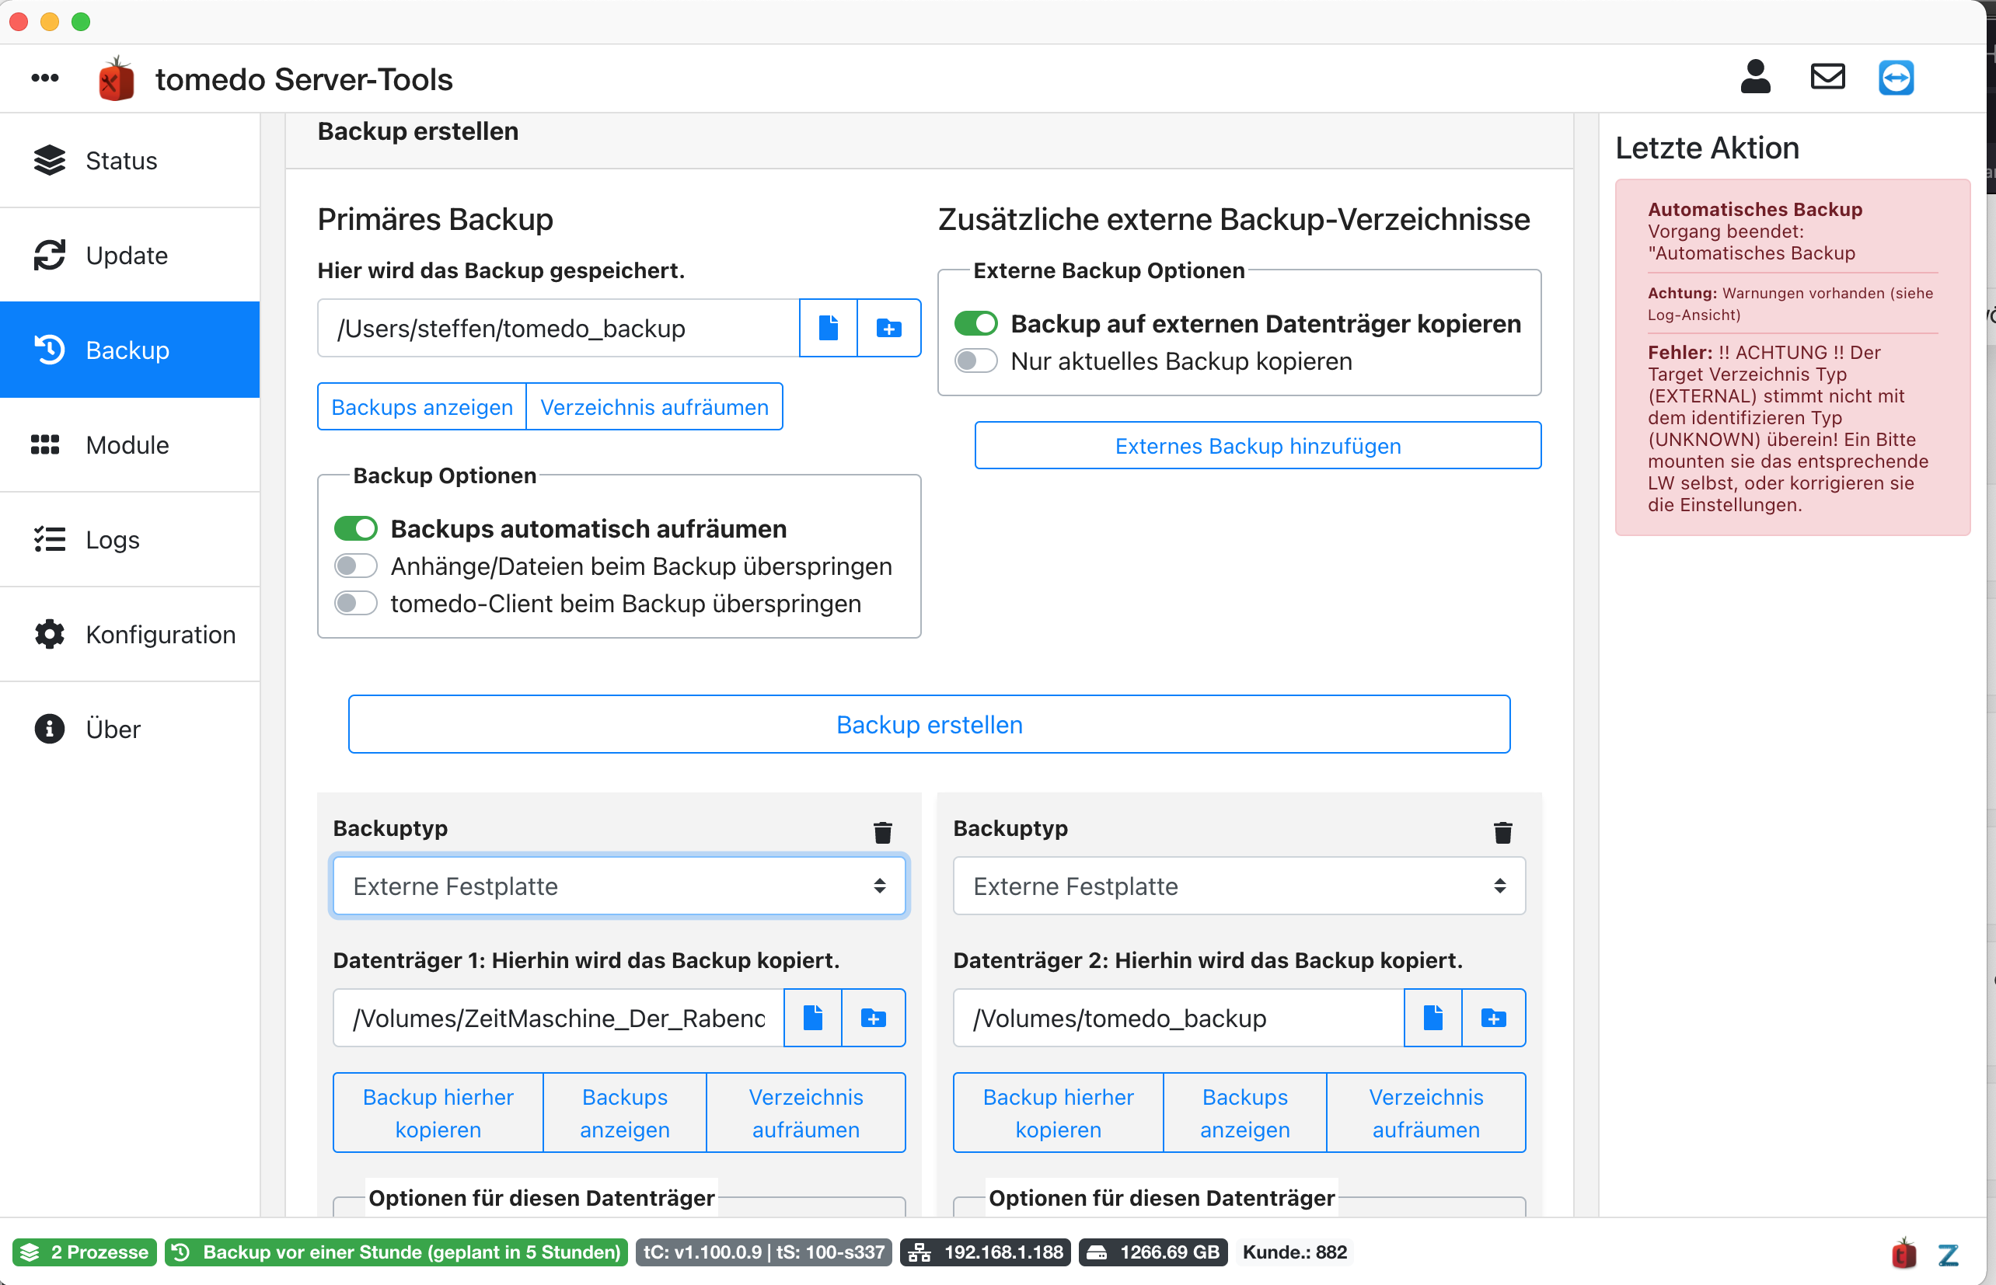Click the tomedo tomato logo
This screenshot has width=1996, height=1285.
tap(116, 78)
